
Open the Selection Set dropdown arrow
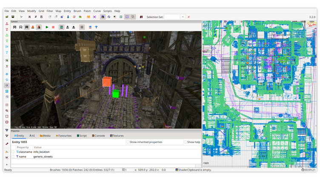point(183,17)
